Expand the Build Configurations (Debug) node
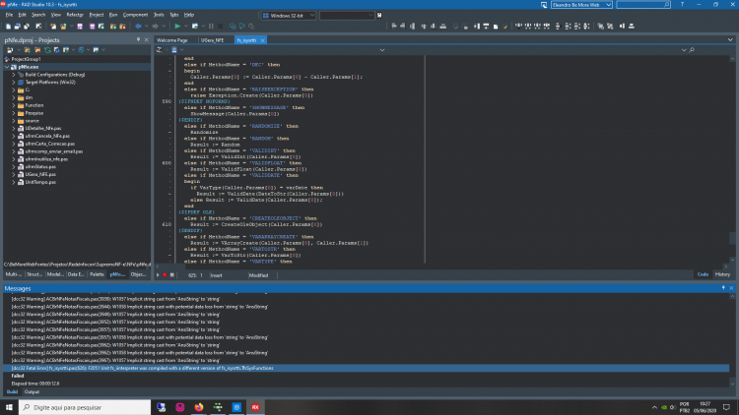 (13, 75)
